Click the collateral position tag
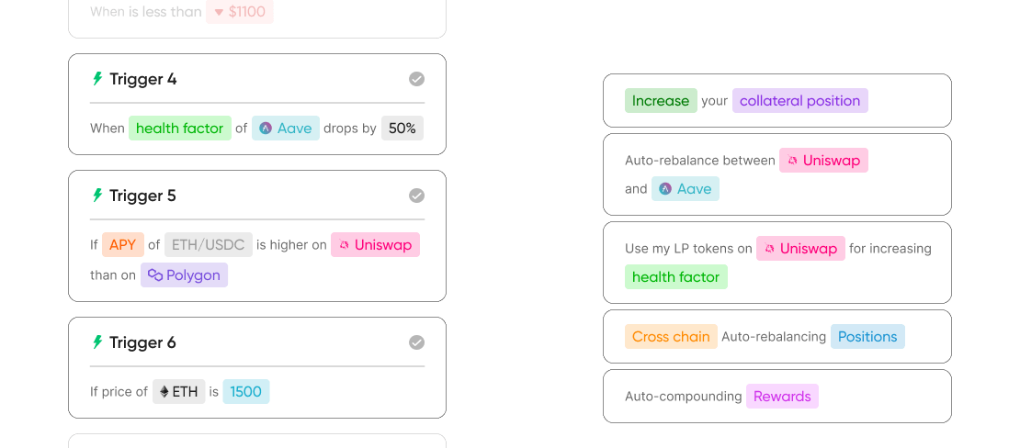Image resolution: width=1020 pixels, height=448 pixels. 799,101
